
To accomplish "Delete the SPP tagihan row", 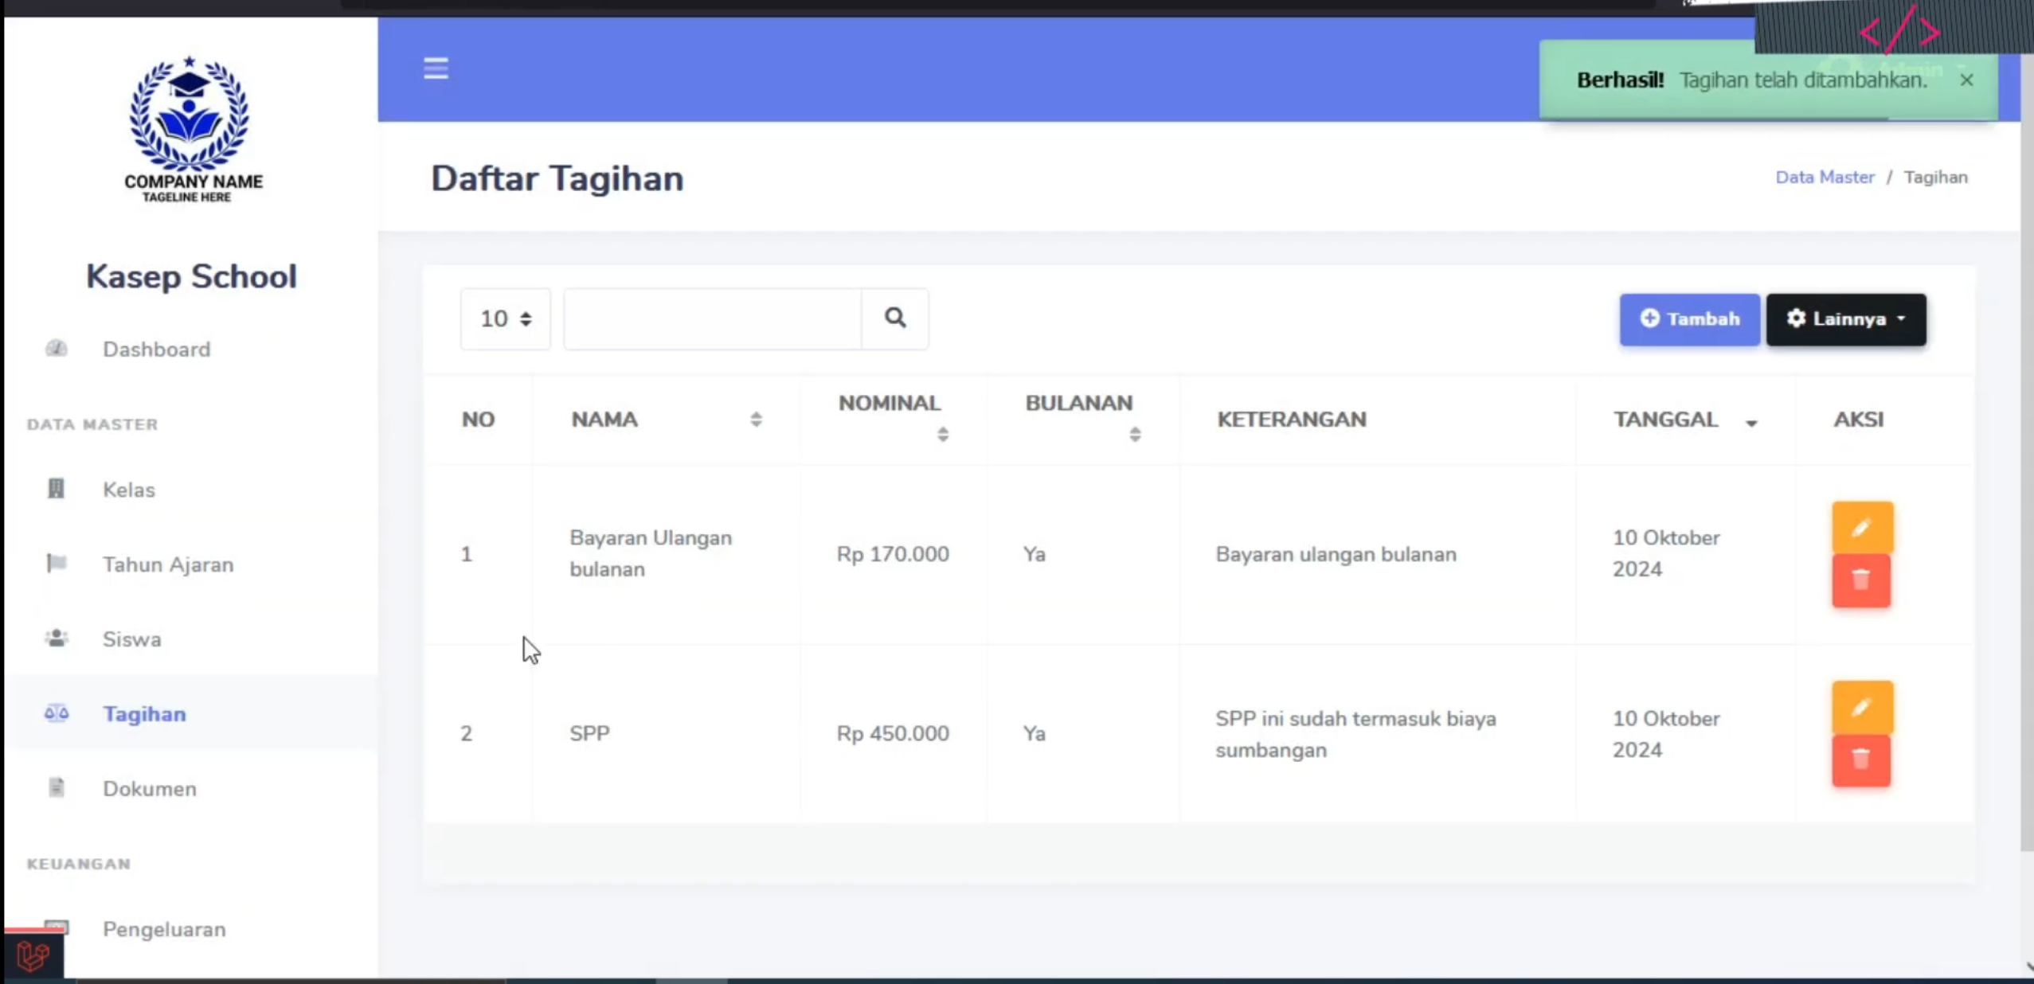I will [1861, 760].
